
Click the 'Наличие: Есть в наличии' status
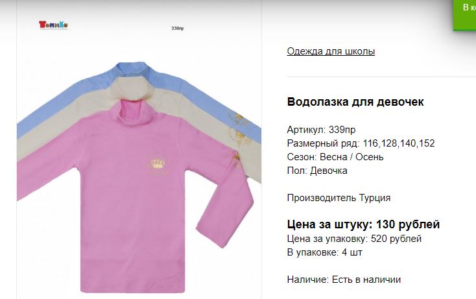click(x=344, y=280)
